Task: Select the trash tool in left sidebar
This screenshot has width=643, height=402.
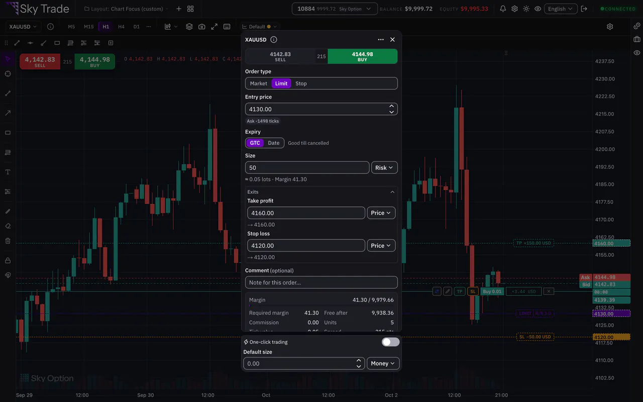Action: (x=8, y=241)
